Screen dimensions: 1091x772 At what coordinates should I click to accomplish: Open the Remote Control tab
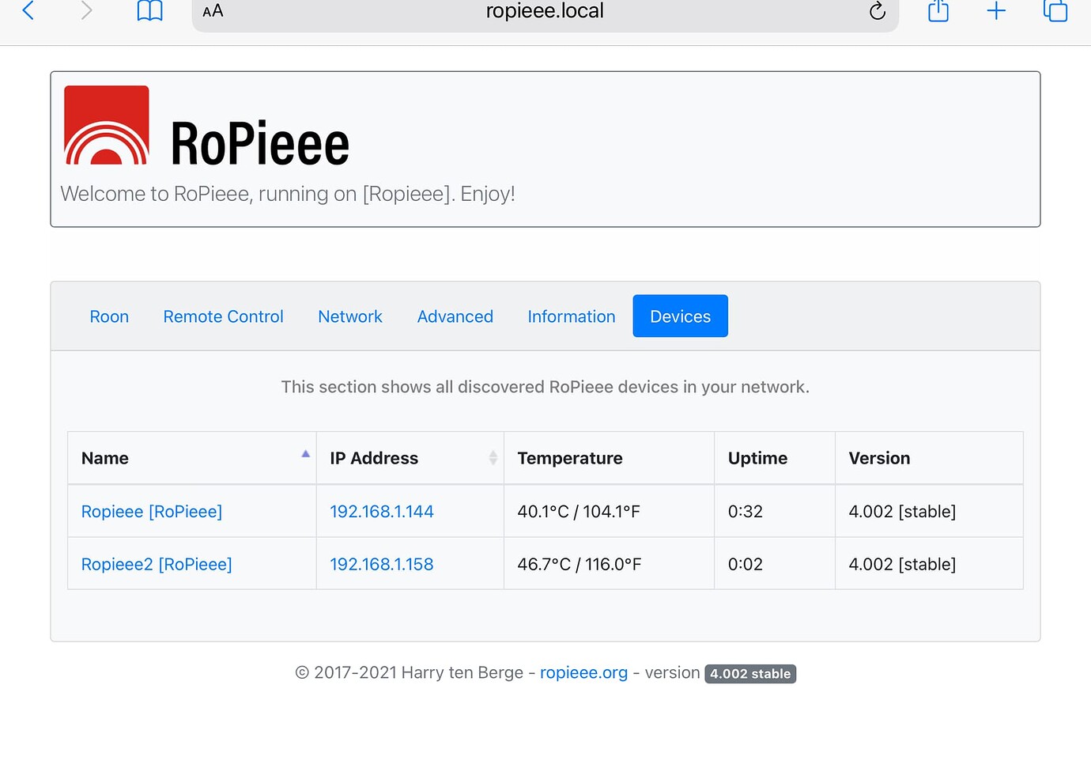click(x=223, y=316)
